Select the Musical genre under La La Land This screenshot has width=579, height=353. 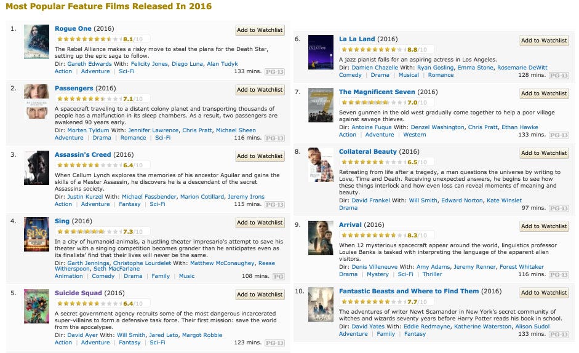[409, 75]
